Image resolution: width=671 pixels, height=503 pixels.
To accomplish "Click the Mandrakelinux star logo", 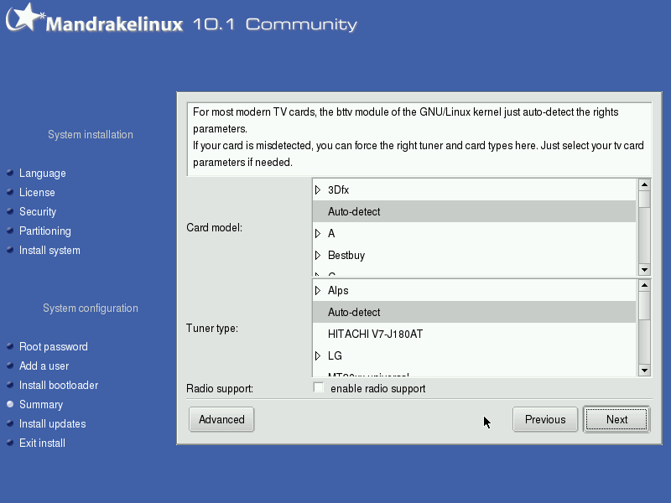I will coord(26,17).
